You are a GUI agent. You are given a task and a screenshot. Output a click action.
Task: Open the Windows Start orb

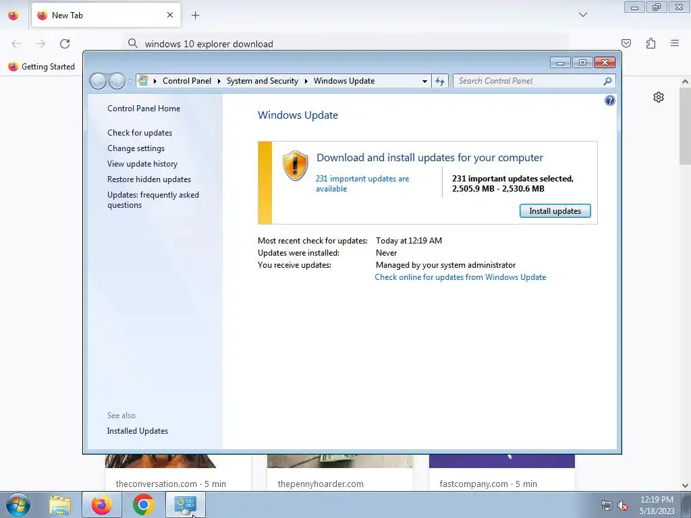click(x=18, y=505)
